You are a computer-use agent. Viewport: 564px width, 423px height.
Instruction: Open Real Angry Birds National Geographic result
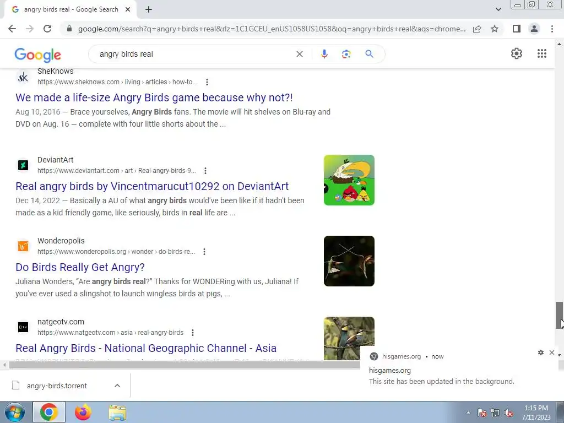click(x=146, y=348)
